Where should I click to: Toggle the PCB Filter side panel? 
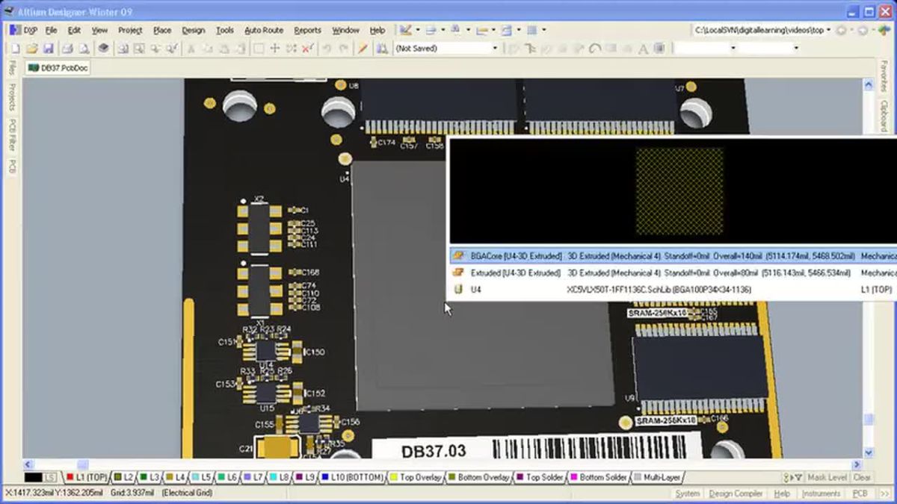pos(12,133)
